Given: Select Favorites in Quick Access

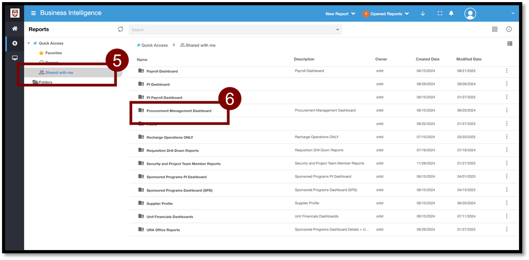Looking at the screenshot, I should (53, 53).
